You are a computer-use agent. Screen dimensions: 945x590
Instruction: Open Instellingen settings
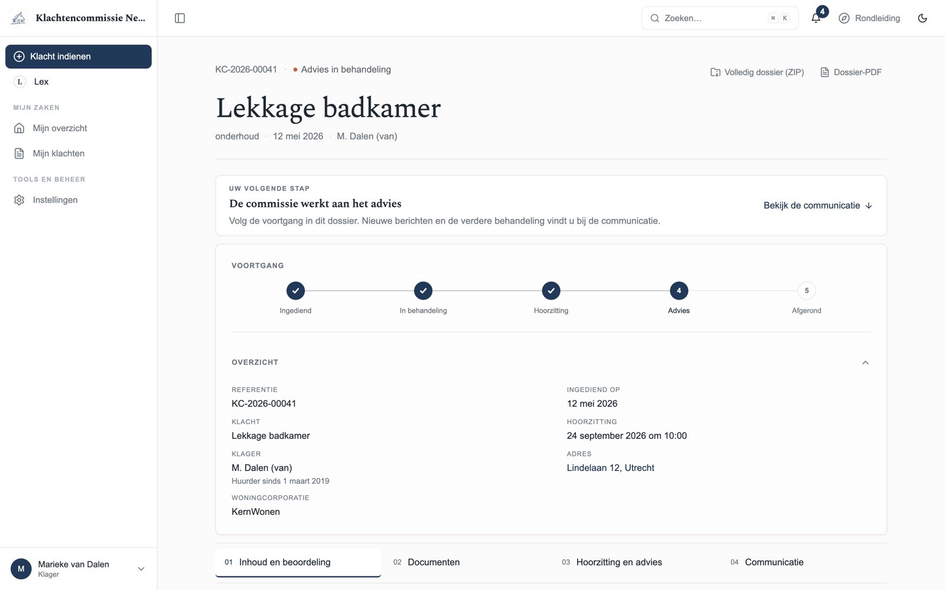[x=79, y=200]
